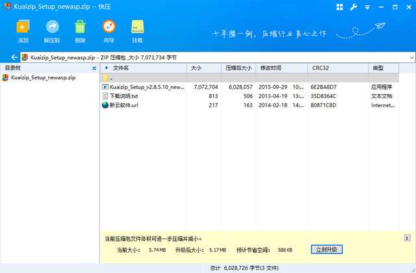Click the text document icon of 下载说明.txt
This screenshot has height=273, width=416.
click(x=105, y=96)
